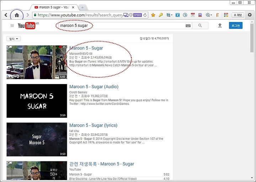Open the YouTube channel link under playlist
Image resolution: width=256 pixels, height=182 pixels.
75,170
